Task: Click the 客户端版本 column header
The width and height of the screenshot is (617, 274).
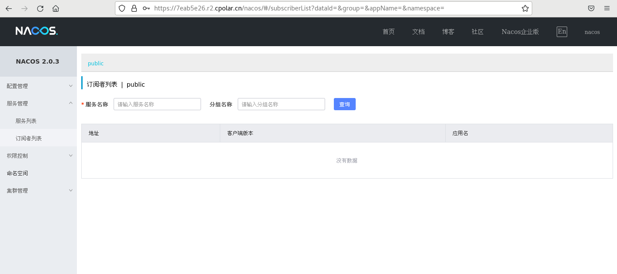Action: click(333, 133)
